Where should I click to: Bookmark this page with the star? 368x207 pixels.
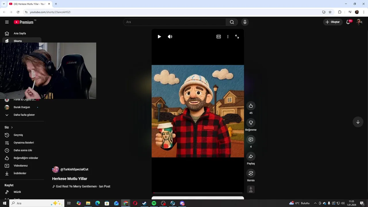pos(330,12)
